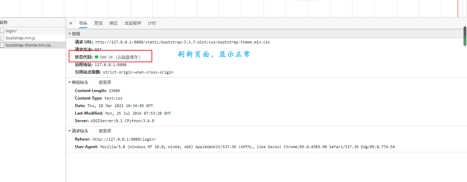The height and width of the screenshot is (182, 467).
Task: Collapse the 请求标头 section
Action: tap(70, 131)
